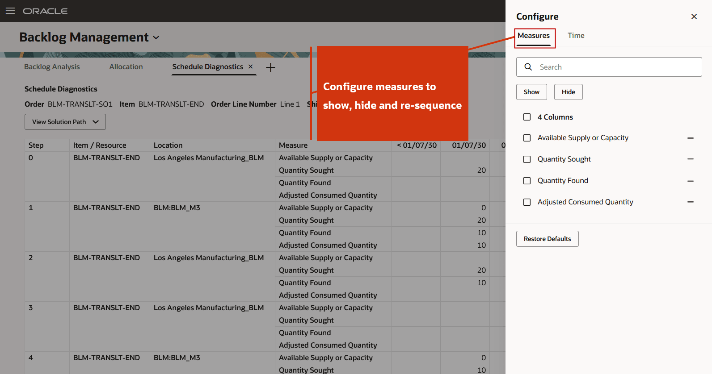Click Los Angeles Manufacturing_BLM in step 3
The image size is (712, 374).
tap(209, 308)
